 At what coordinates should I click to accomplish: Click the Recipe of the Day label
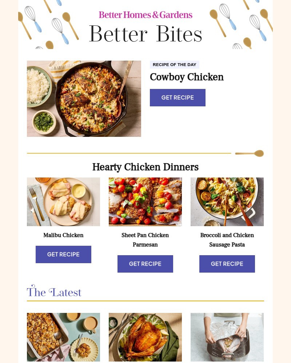point(175,65)
